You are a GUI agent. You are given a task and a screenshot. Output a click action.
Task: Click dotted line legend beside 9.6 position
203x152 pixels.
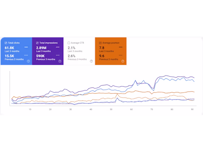121,55
